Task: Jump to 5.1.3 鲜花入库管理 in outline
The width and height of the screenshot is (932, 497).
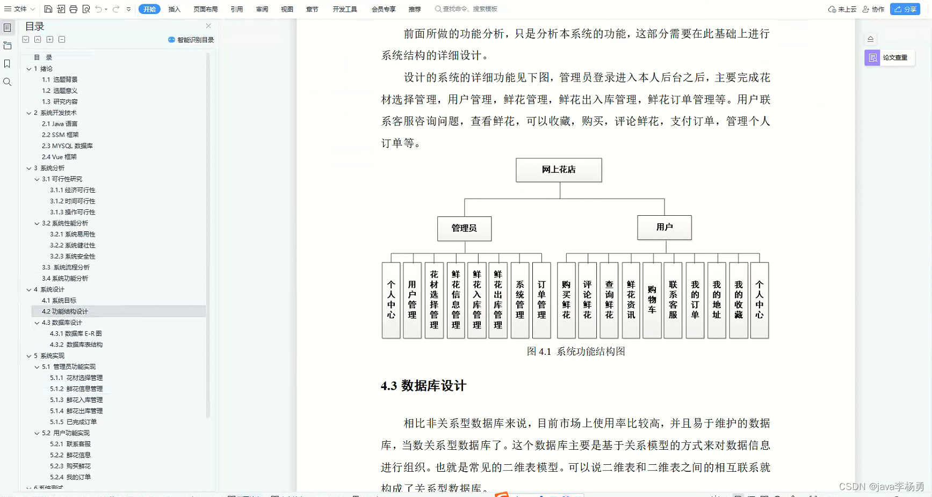Action: tap(76, 400)
